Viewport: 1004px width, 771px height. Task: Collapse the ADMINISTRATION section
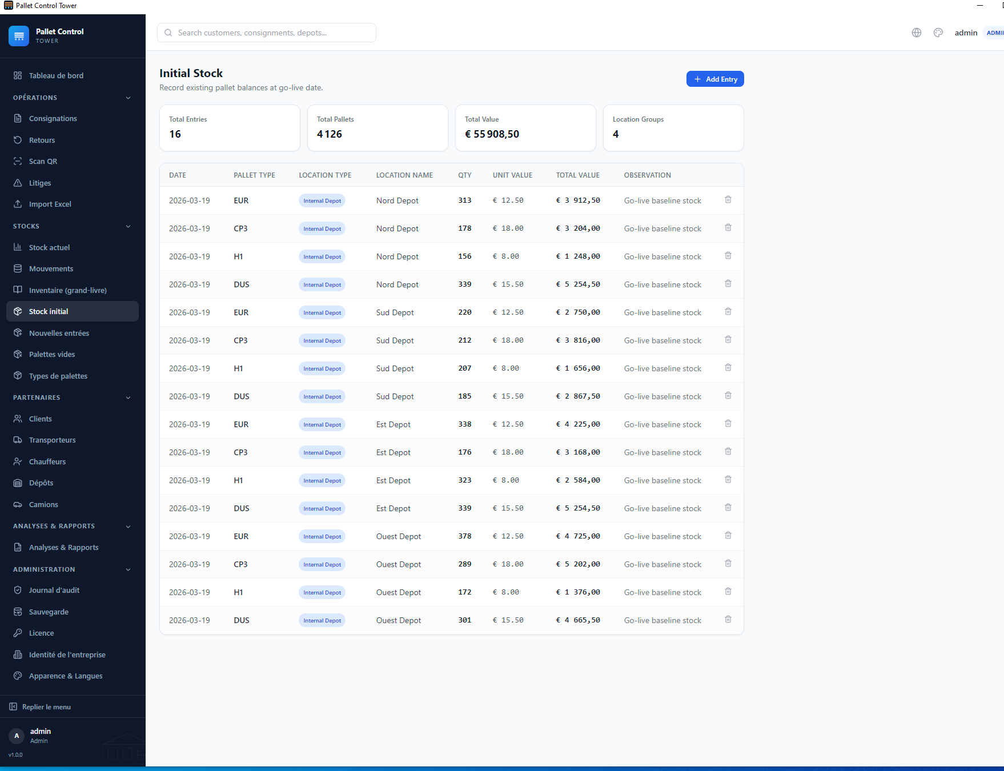tap(73, 569)
